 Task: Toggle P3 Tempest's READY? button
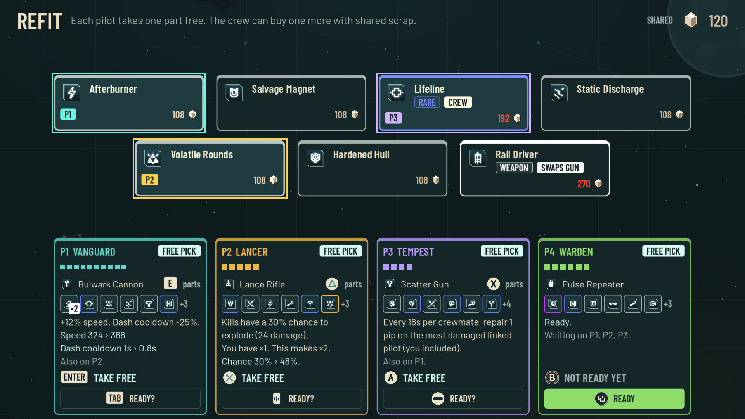pyautogui.click(x=453, y=399)
